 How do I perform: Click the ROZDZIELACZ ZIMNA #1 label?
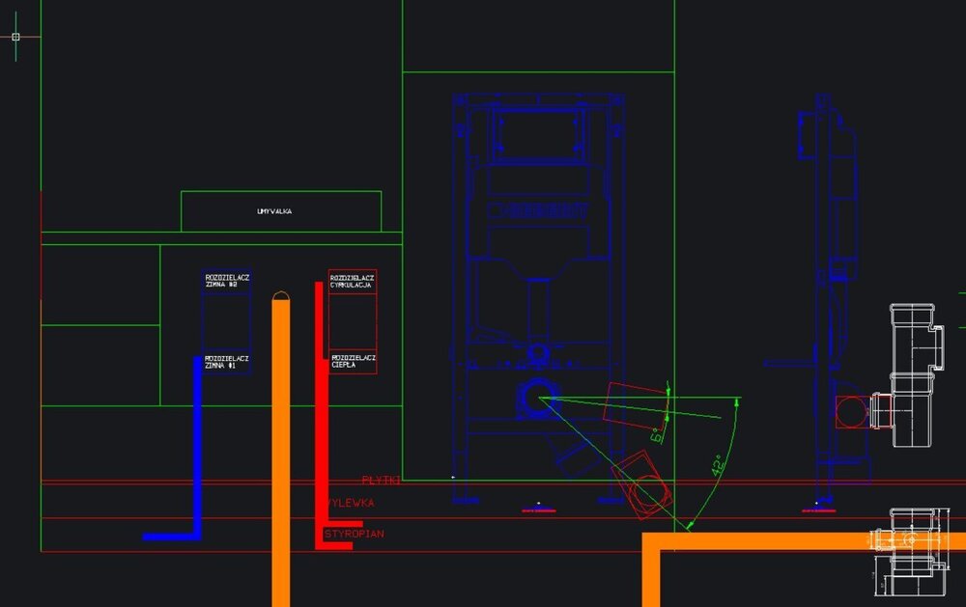[227, 362]
